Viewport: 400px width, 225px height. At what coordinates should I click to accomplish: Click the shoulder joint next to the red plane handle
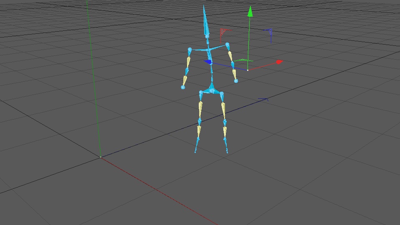[227, 45]
